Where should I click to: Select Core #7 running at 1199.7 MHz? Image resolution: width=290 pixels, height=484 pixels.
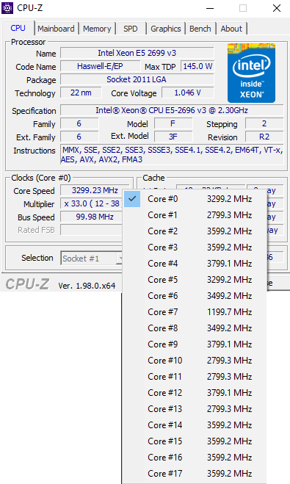pos(195,311)
